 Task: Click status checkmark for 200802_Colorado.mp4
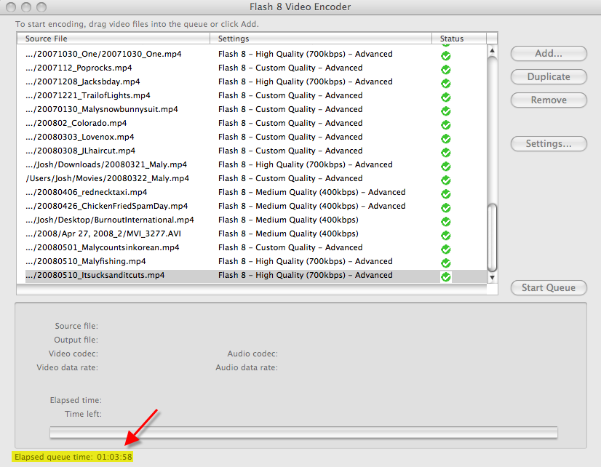[445, 125]
